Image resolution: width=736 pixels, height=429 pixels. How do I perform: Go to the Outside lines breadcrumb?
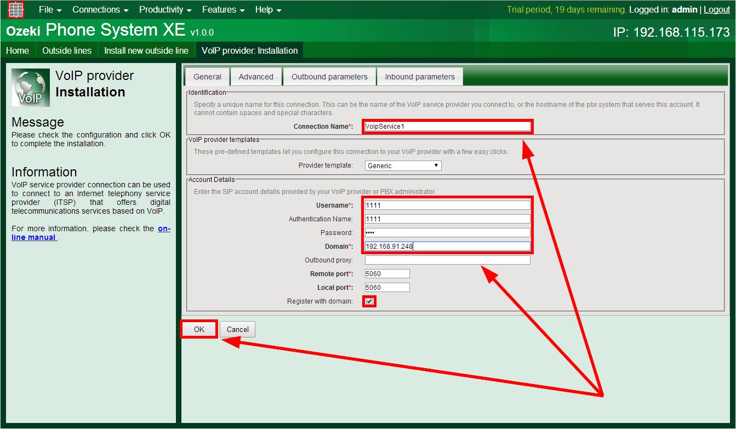point(67,50)
